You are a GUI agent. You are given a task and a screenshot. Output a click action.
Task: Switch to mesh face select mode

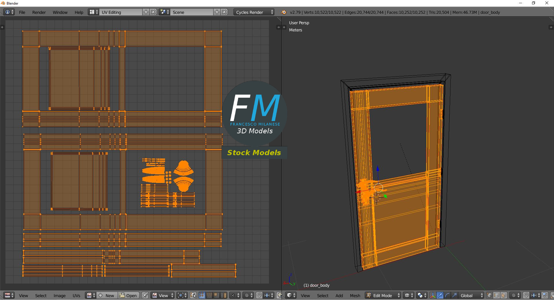[504, 295]
